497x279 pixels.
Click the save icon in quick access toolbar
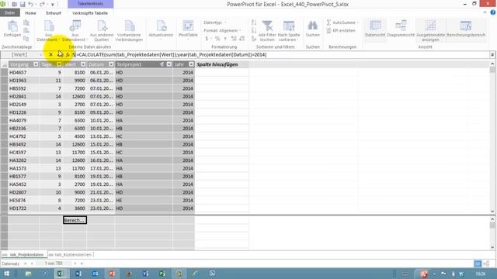pyautogui.click(x=23, y=5)
